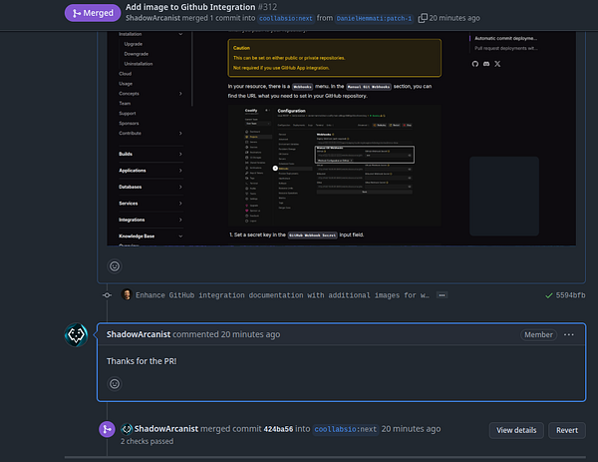Click the pull request title Add image to Github Integration
The image size is (598, 462).
click(x=190, y=7)
